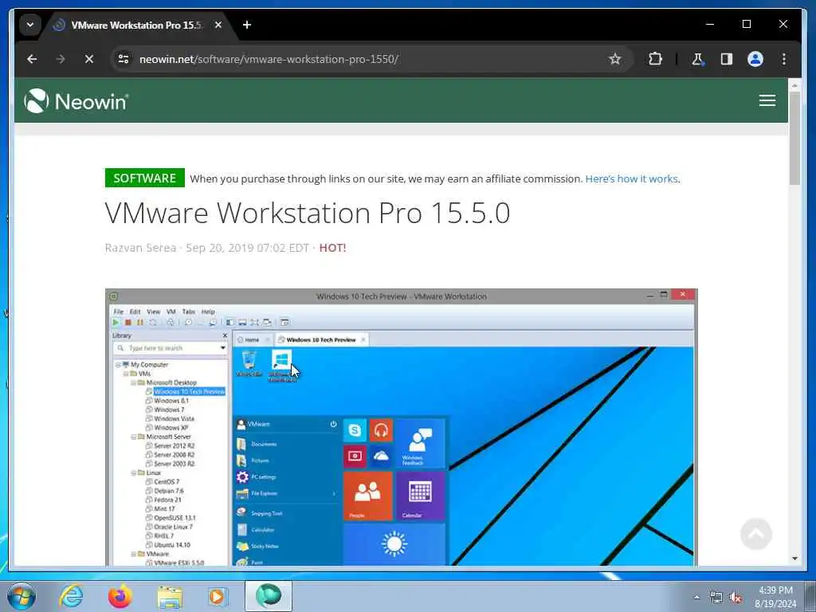Screen dimensions: 816x612
Task: Open the 'Here's how it works' link
Action: coord(631,178)
